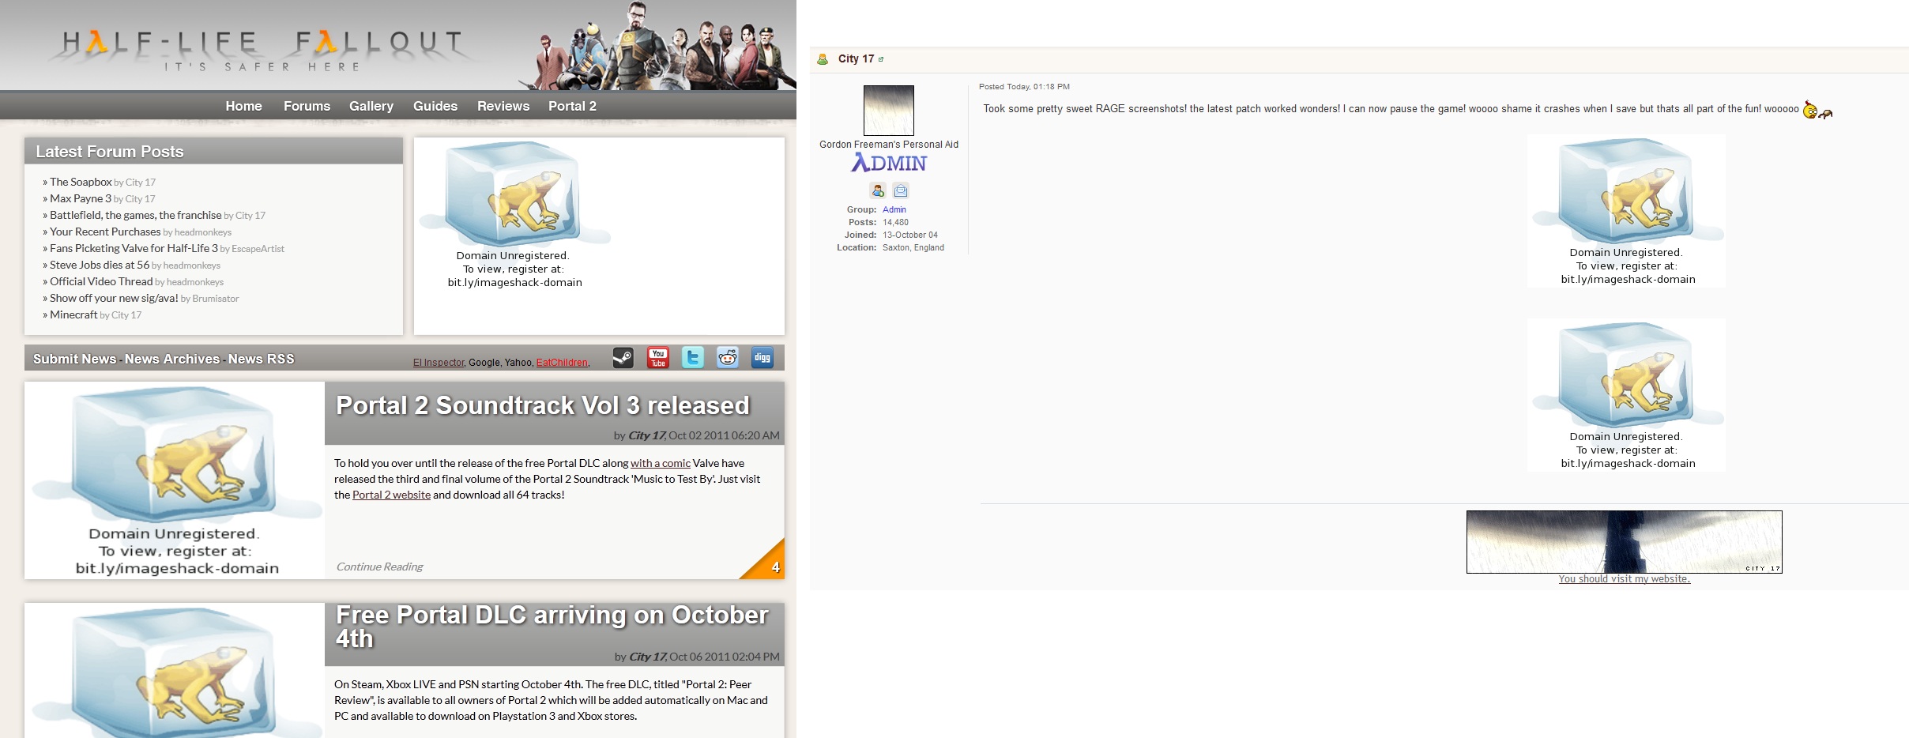
Task: Click City 17's view profile icon
Action: pyautogui.click(x=878, y=190)
